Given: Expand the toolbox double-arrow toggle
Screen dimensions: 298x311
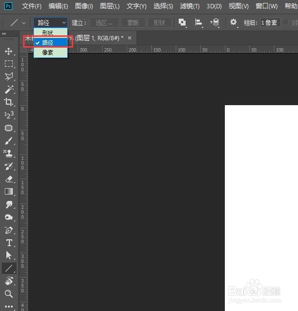Looking at the screenshot, I should pos(4,34).
